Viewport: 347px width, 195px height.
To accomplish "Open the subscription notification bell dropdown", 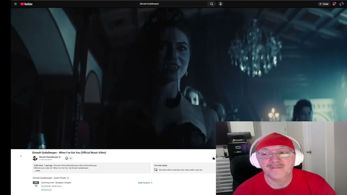I will click(68, 158).
